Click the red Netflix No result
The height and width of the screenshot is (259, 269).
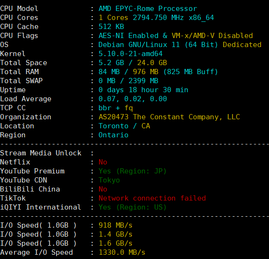(103, 162)
